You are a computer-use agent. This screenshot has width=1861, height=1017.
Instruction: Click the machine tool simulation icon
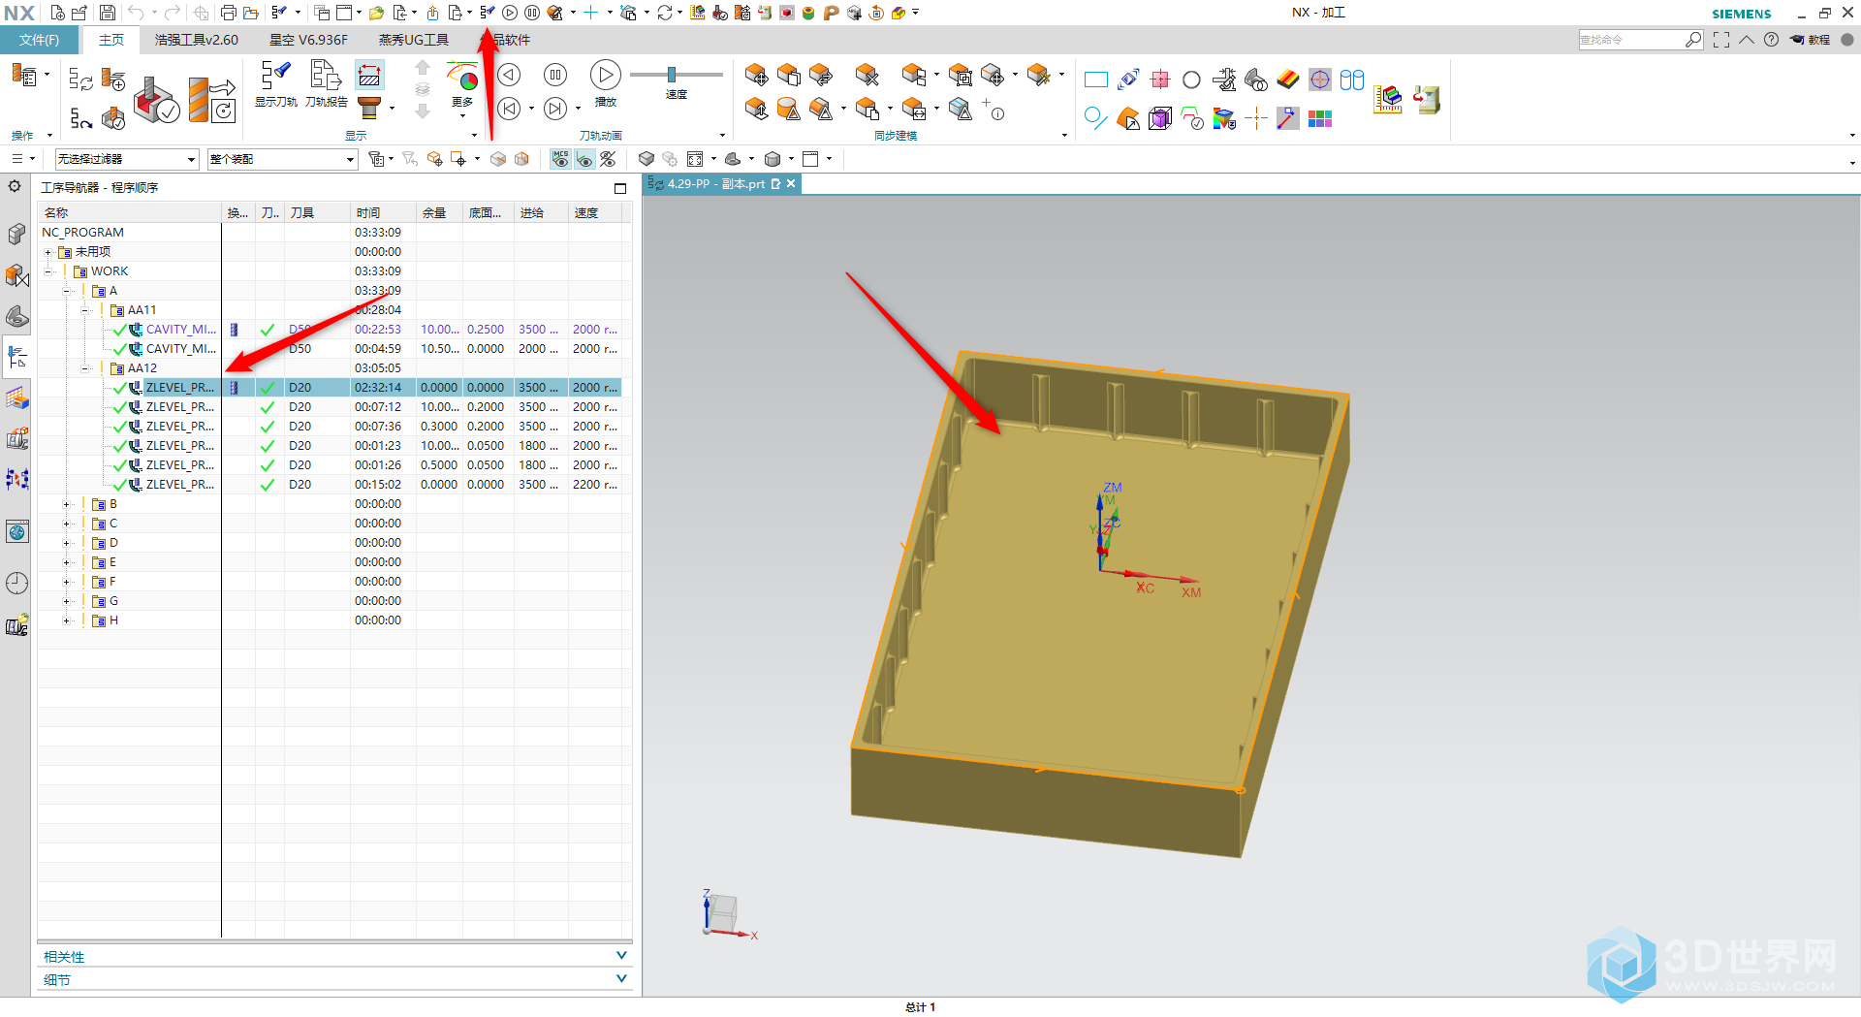pyautogui.click(x=1427, y=99)
